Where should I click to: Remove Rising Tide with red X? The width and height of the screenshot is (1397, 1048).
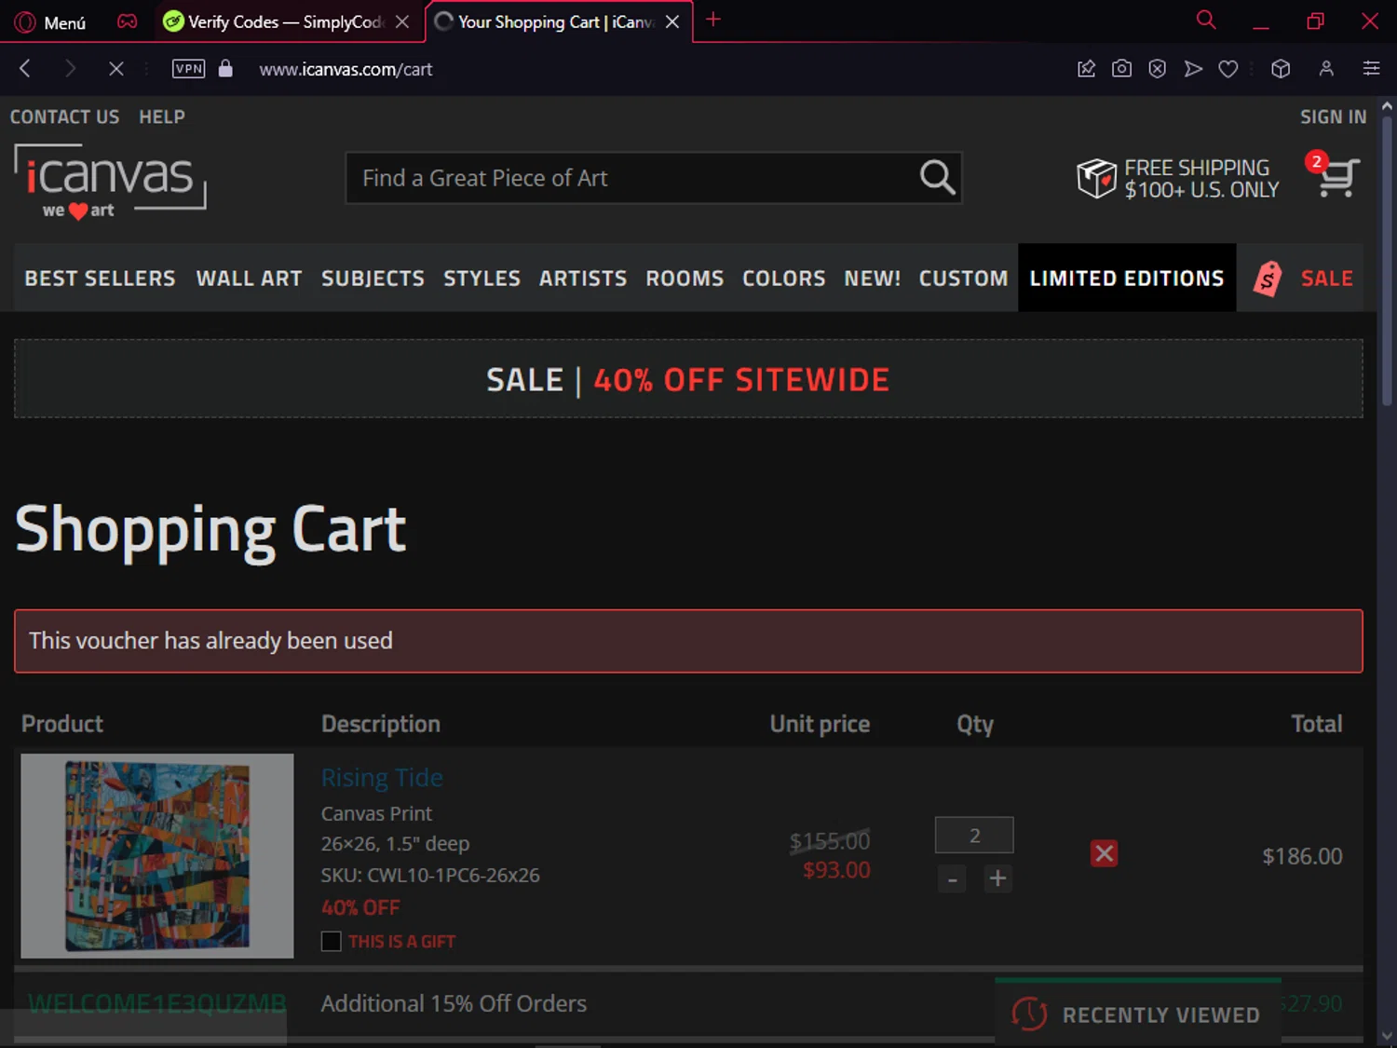pyautogui.click(x=1104, y=853)
